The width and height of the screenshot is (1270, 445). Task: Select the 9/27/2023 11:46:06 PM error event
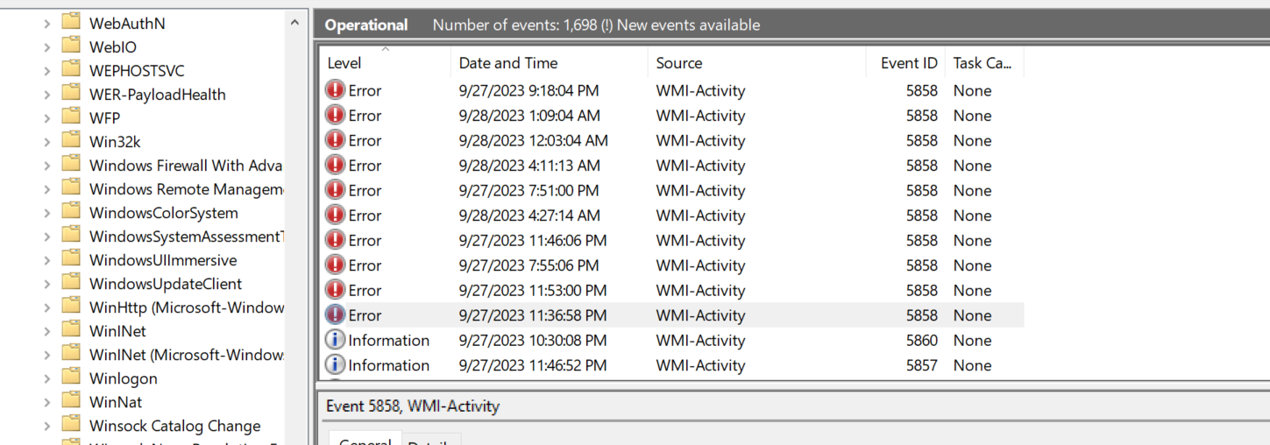tap(671, 240)
